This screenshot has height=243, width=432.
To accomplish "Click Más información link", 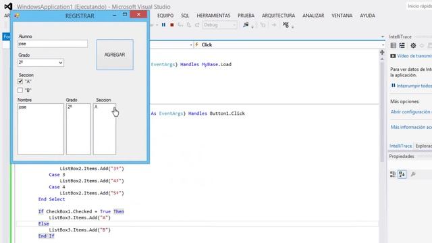I will [x=411, y=127].
